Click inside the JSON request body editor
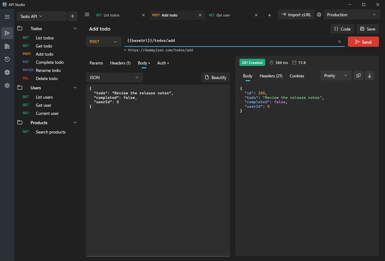Image resolution: width=385 pixels, height=261 pixels. click(158, 170)
